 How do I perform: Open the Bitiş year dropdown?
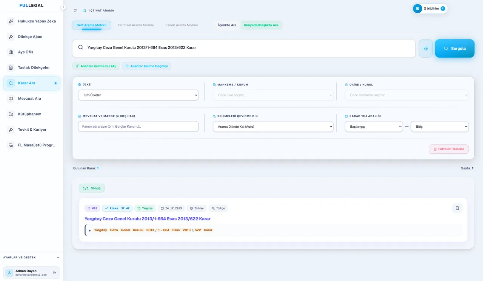coord(440,127)
